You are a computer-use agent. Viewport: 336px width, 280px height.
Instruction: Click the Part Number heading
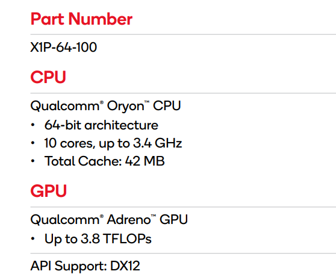pyautogui.click(x=81, y=19)
